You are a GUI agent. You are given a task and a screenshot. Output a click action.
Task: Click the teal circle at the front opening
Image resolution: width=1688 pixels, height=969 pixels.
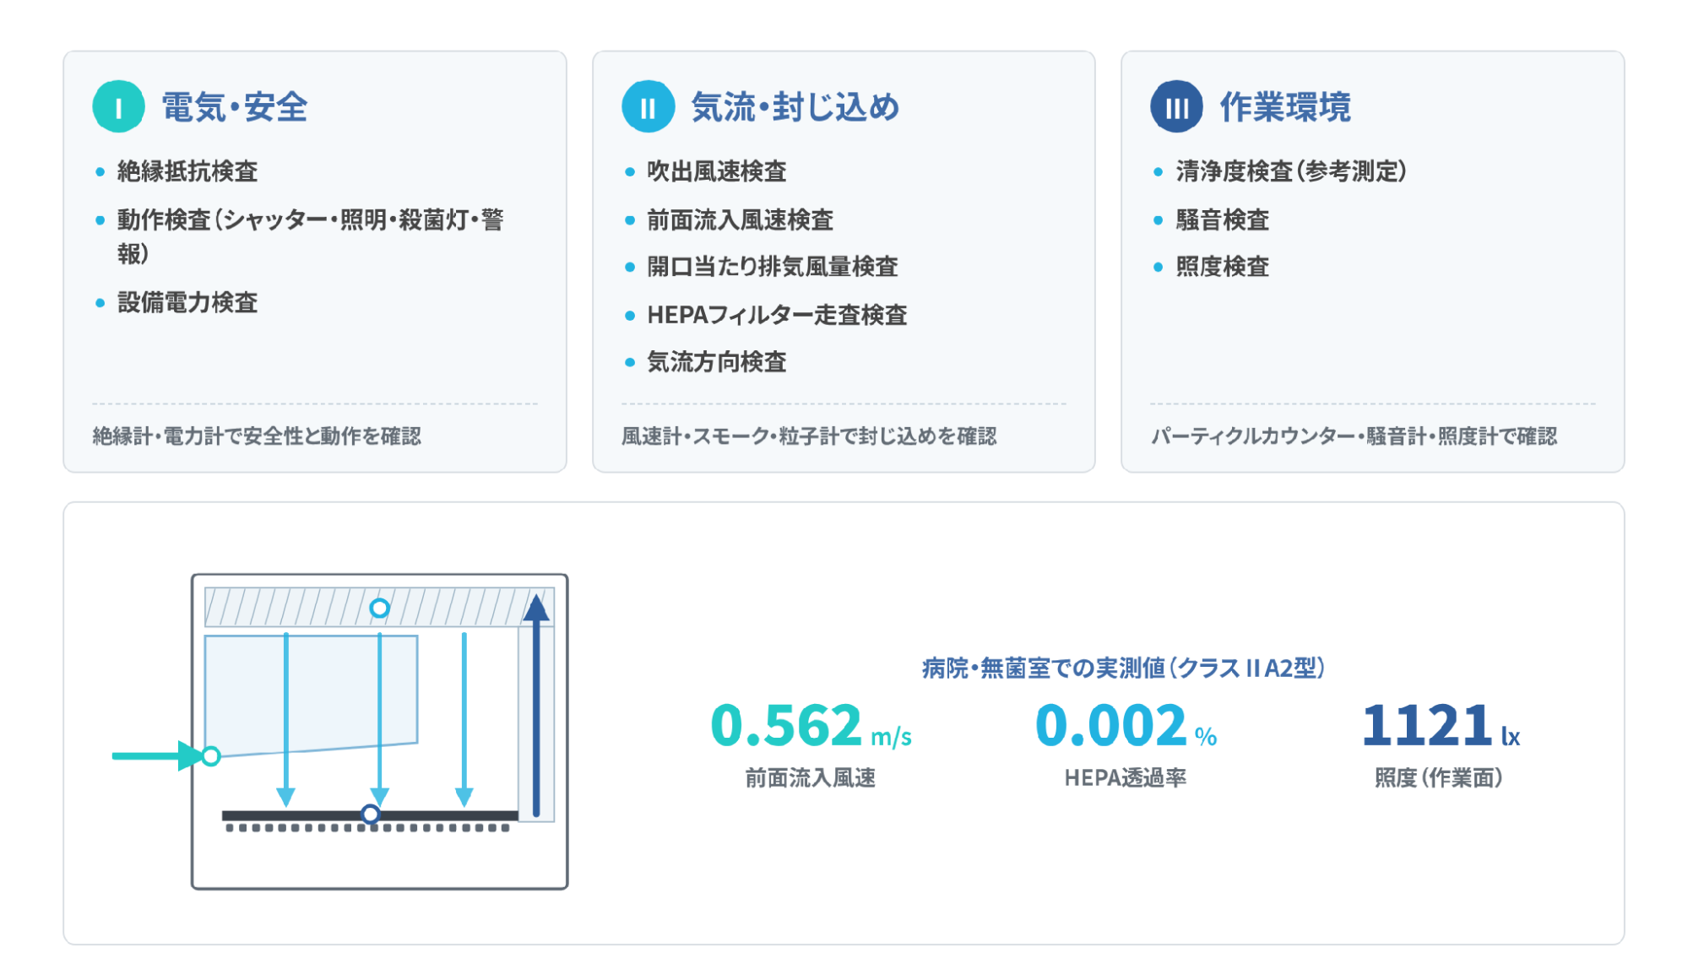coord(211,755)
